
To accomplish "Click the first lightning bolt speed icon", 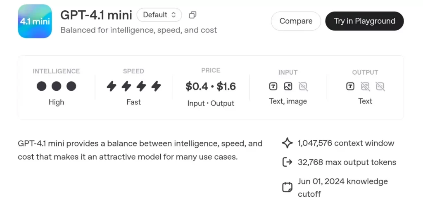I will point(112,86).
